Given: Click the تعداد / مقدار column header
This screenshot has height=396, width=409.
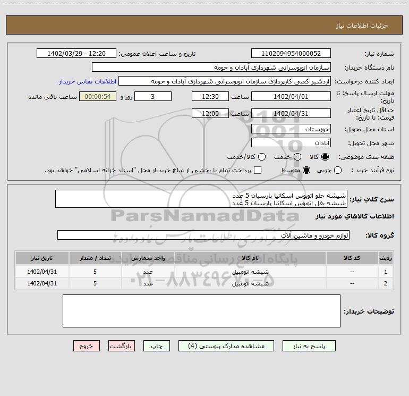Looking at the screenshot, I should [x=95, y=258].
